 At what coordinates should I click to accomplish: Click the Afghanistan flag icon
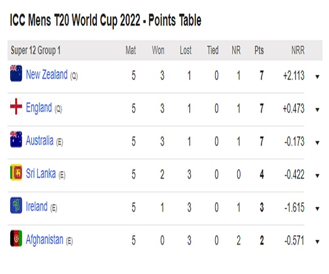[x=16, y=240]
